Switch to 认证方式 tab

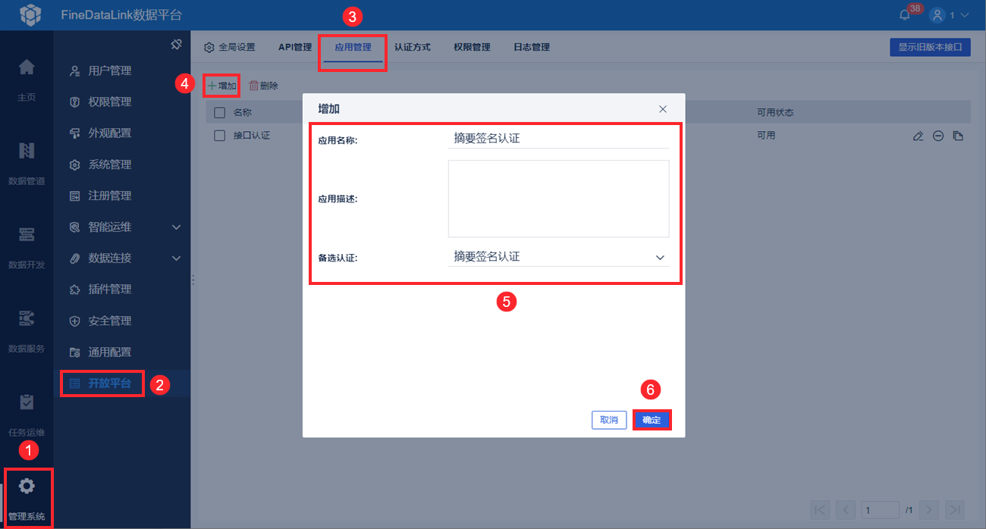click(x=413, y=47)
